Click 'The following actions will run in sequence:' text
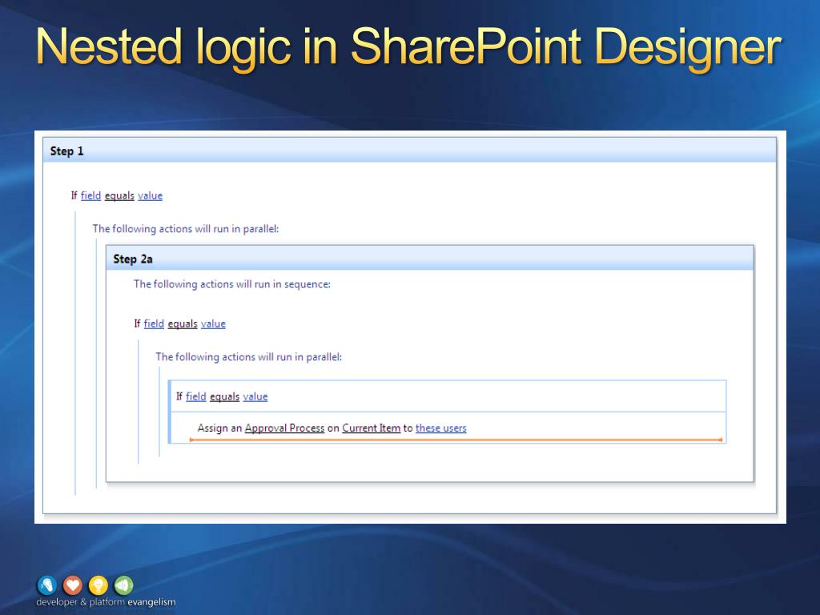Image resolution: width=820 pixels, height=615 pixels. click(232, 284)
